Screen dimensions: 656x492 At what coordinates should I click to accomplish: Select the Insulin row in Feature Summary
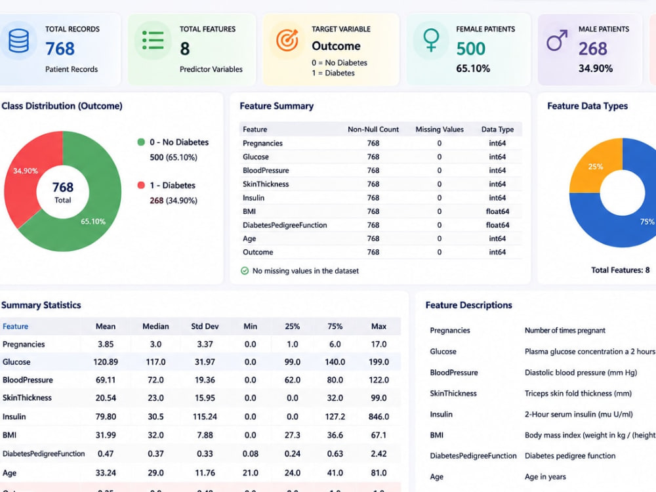(380, 197)
